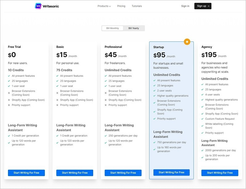Screen dimensions: 246x189
Task: Click X icon beside Professional's Shopify App
Action: (x=106, y=100)
